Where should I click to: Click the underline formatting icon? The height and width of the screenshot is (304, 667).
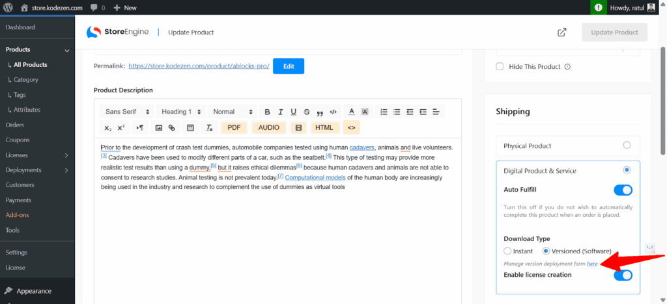[x=294, y=112]
